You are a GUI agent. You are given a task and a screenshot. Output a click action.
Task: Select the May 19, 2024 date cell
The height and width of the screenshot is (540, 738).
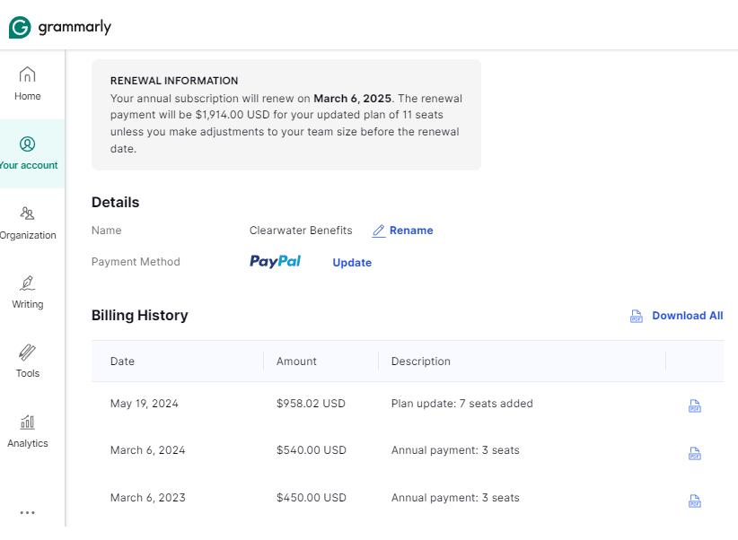pyautogui.click(x=145, y=404)
